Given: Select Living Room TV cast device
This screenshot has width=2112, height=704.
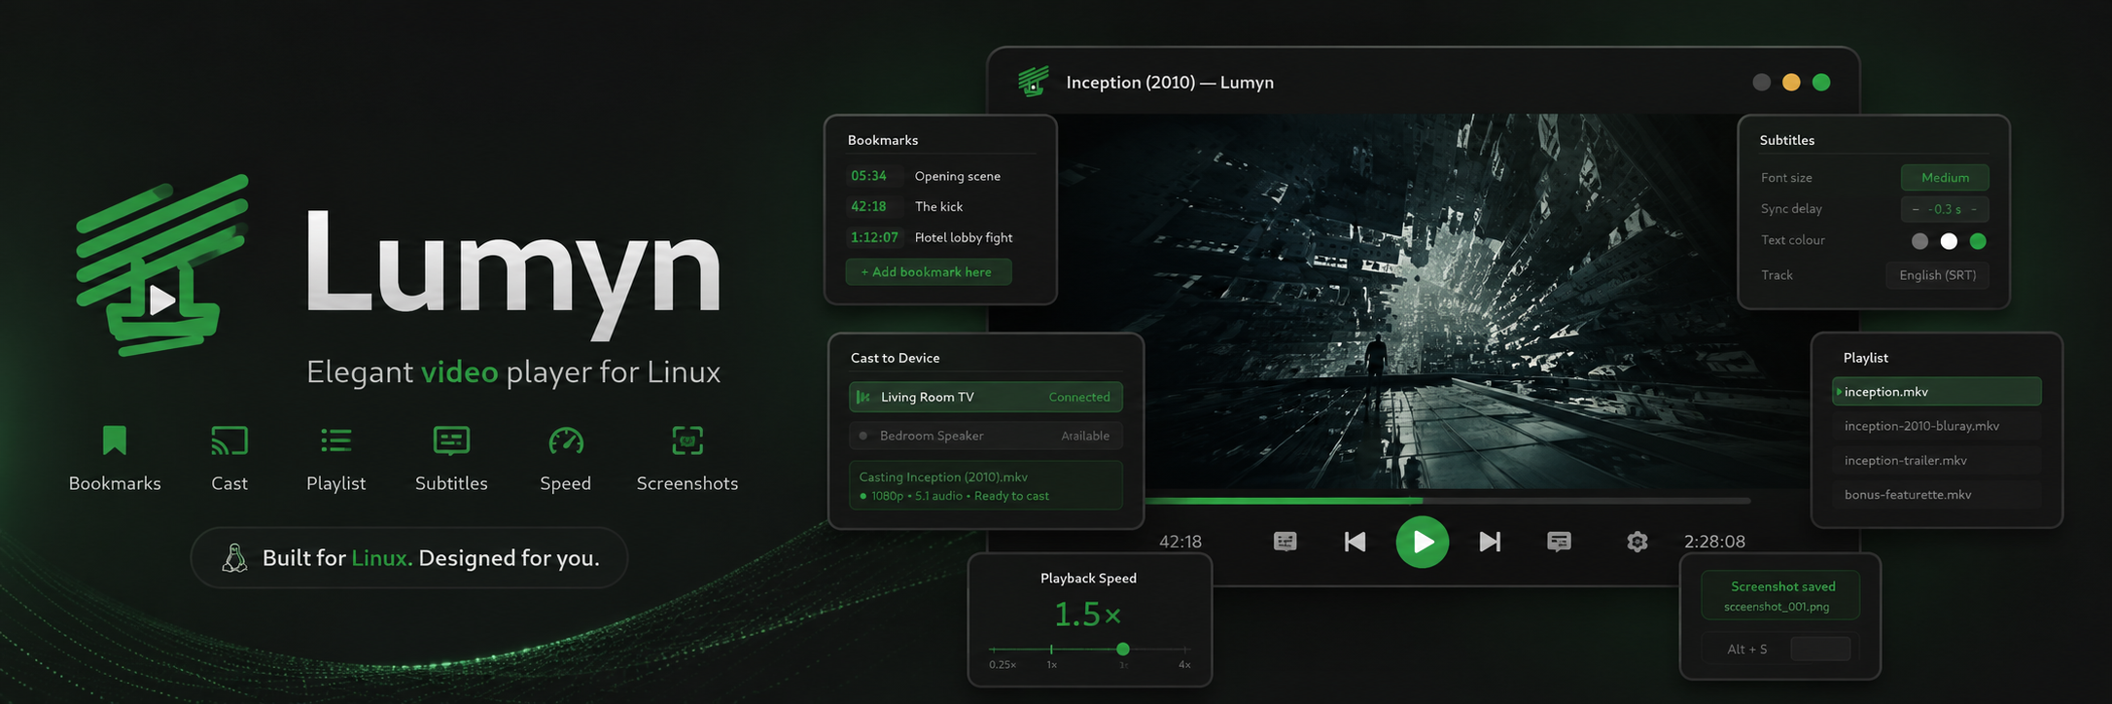Looking at the screenshot, I should click(986, 397).
